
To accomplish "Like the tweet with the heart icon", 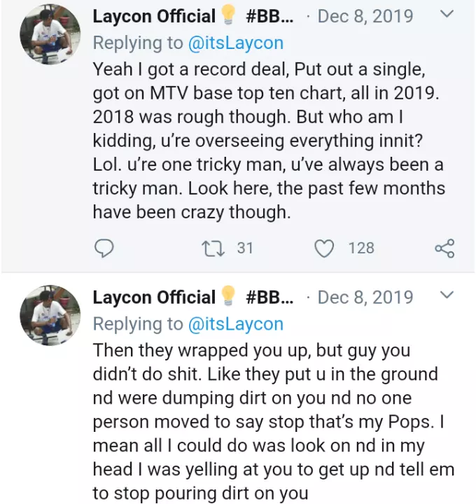I will [323, 248].
